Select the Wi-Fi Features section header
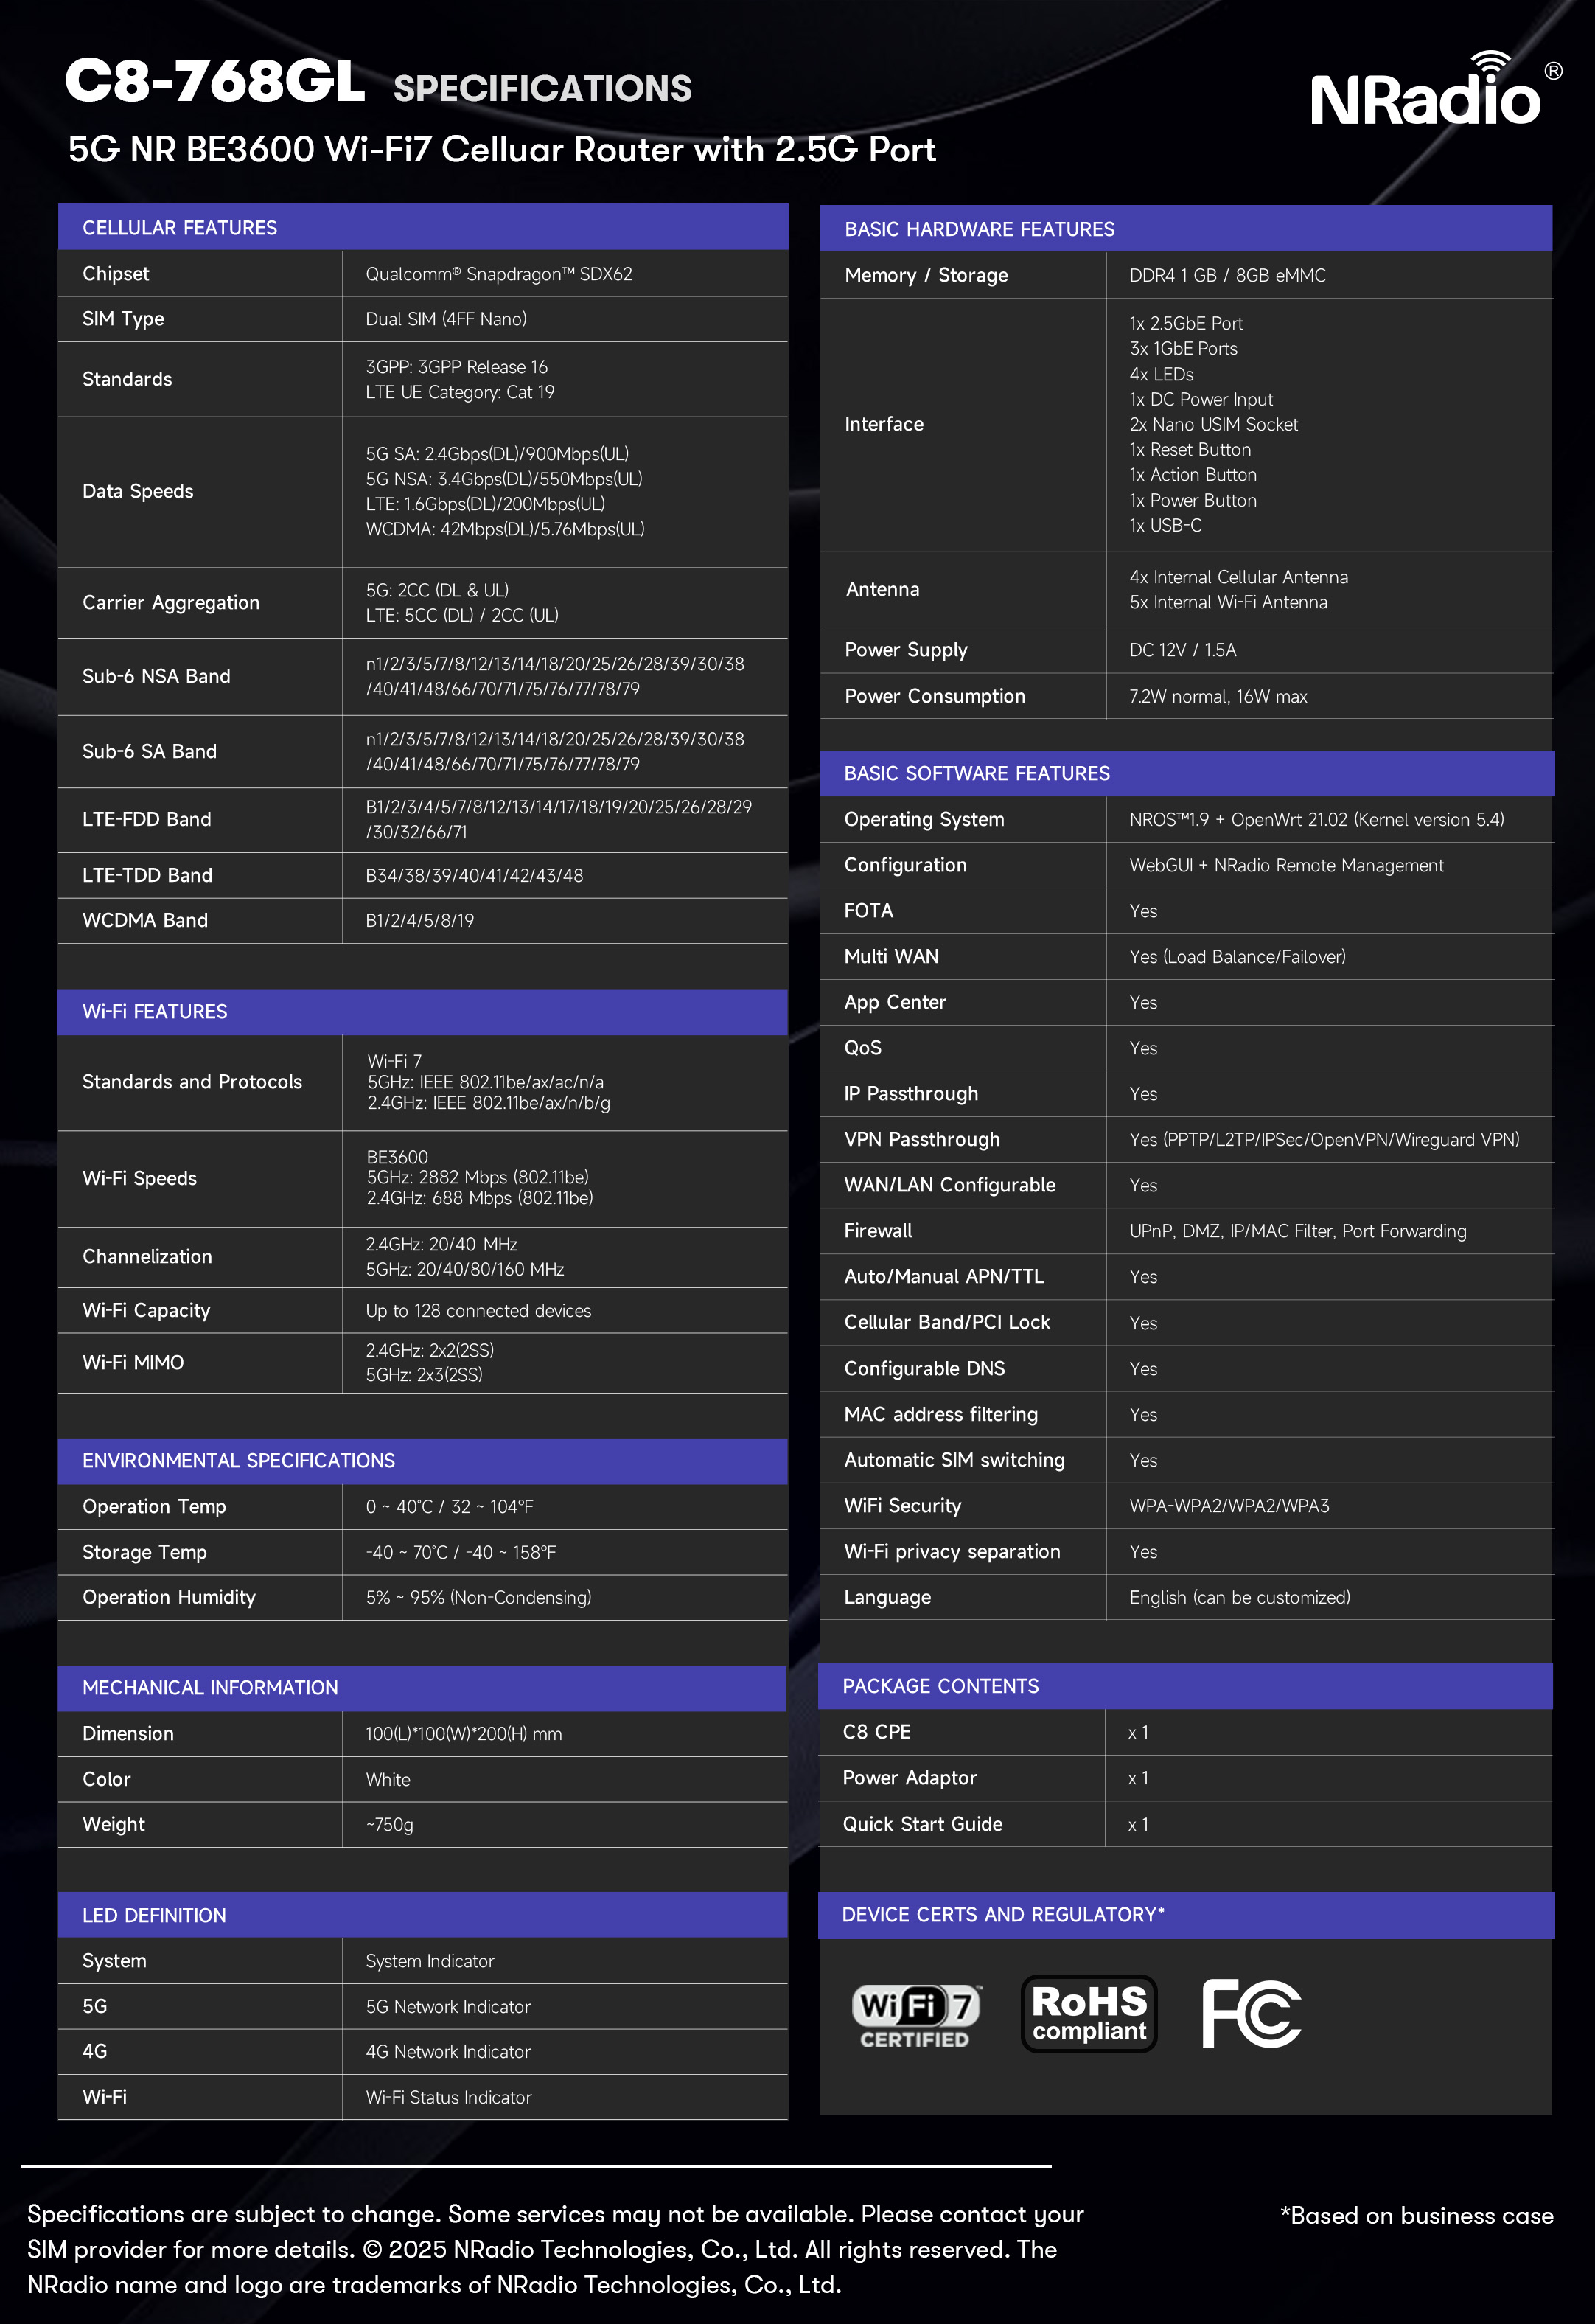The height and width of the screenshot is (2324, 1595). pyautogui.click(x=155, y=1011)
